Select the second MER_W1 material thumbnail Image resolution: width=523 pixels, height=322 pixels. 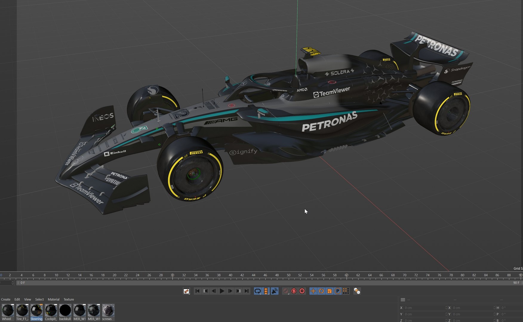(x=94, y=310)
